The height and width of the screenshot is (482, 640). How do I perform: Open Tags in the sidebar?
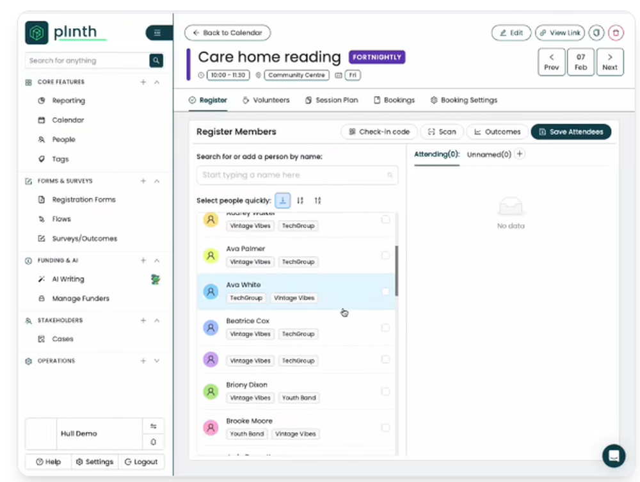click(x=60, y=159)
